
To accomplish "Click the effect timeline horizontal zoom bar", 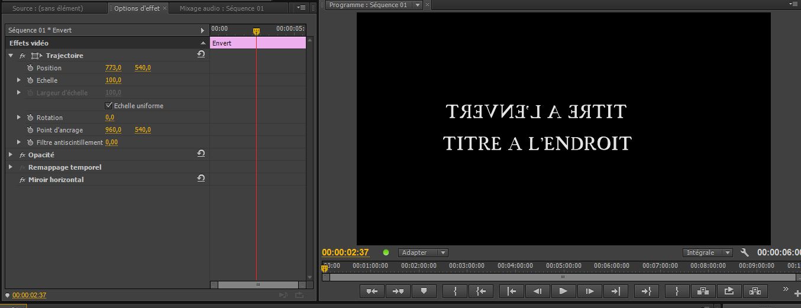I will pos(258,284).
